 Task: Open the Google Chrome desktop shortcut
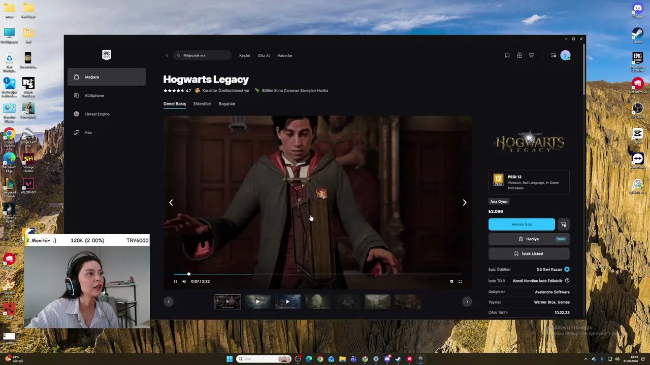pos(9,137)
